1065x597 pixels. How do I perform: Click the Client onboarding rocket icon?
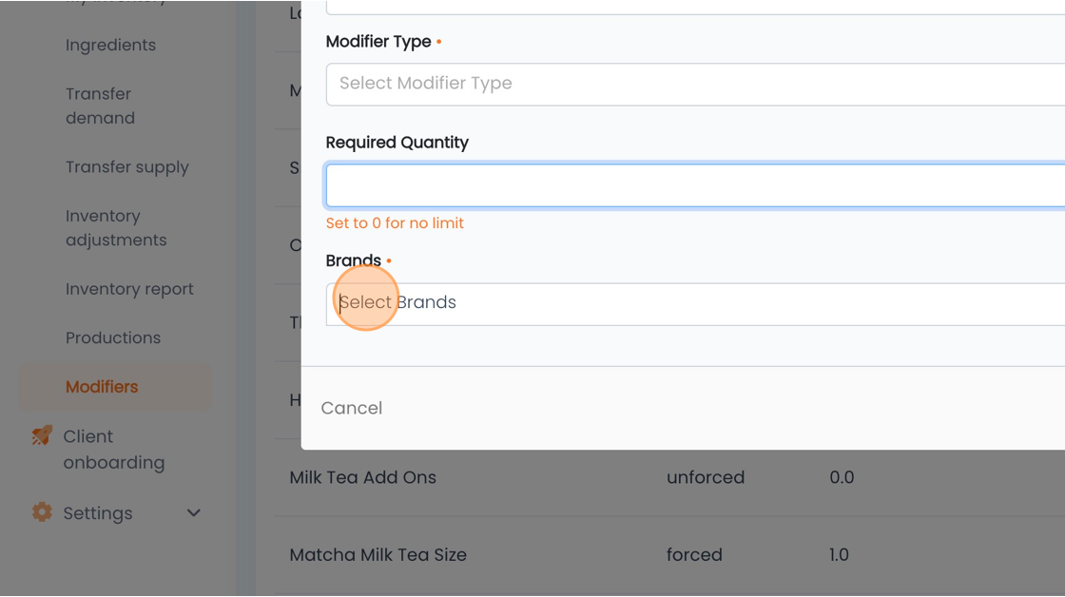point(42,435)
